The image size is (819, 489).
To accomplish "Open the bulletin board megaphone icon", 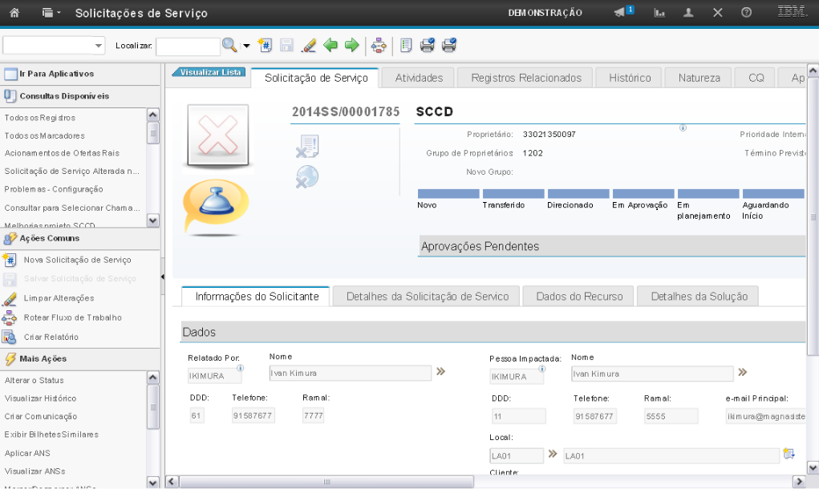I will click(621, 13).
